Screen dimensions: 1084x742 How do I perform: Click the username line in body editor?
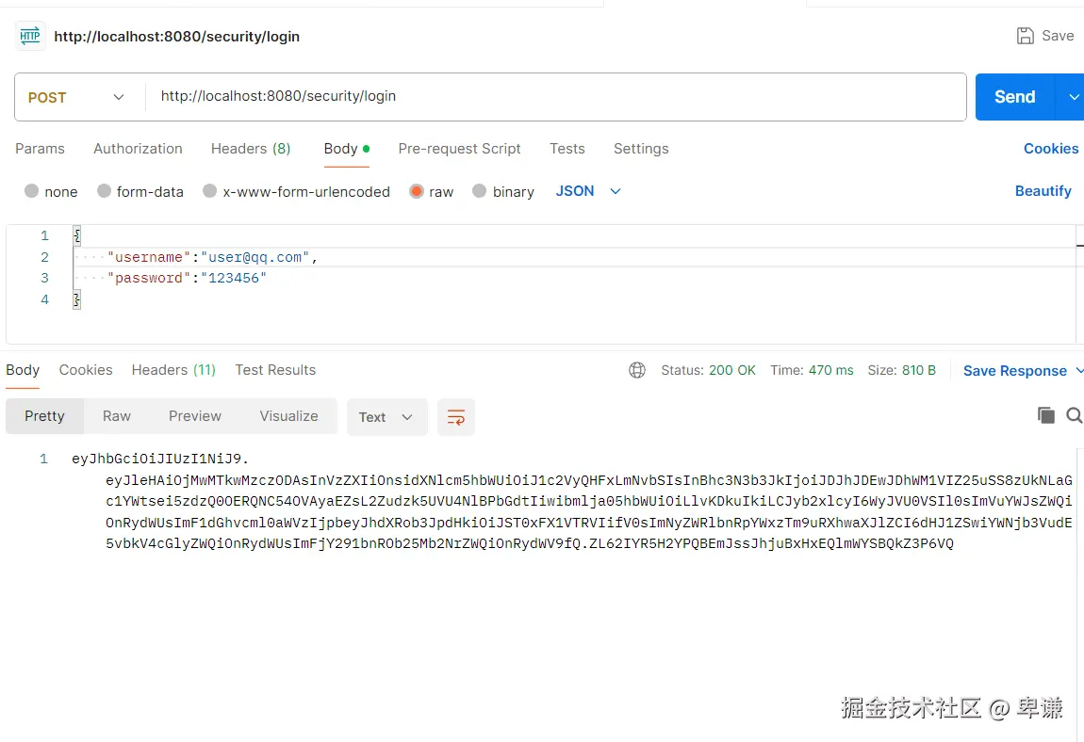pos(212,257)
